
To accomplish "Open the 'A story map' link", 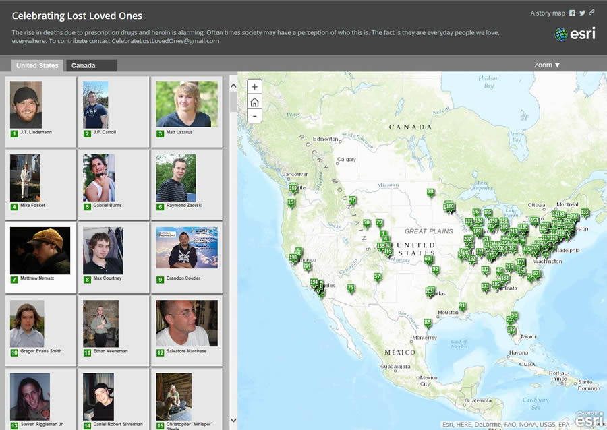I will pos(548,13).
